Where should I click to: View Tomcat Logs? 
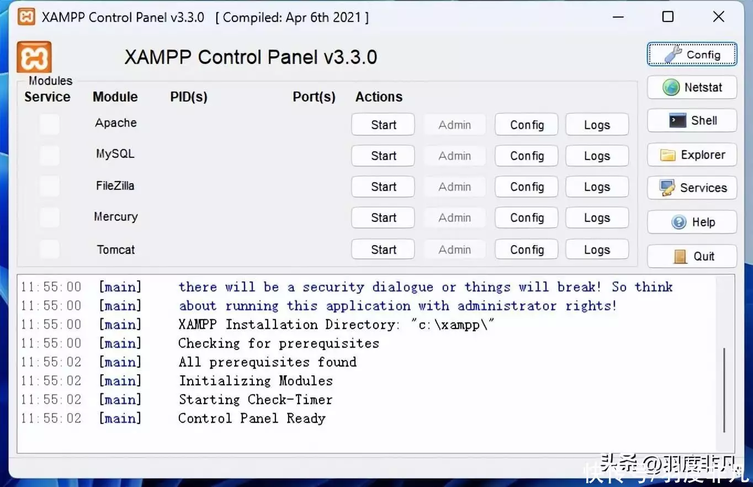click(x=597, y=250)
